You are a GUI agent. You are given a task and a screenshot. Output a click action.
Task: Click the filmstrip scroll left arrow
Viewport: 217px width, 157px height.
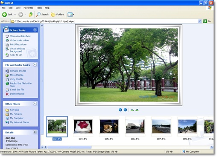[x=46, y=147]
